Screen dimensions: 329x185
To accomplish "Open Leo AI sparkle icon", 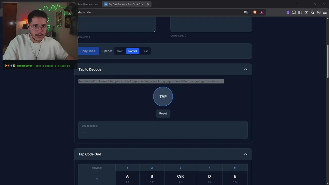I will coord(313,12).
